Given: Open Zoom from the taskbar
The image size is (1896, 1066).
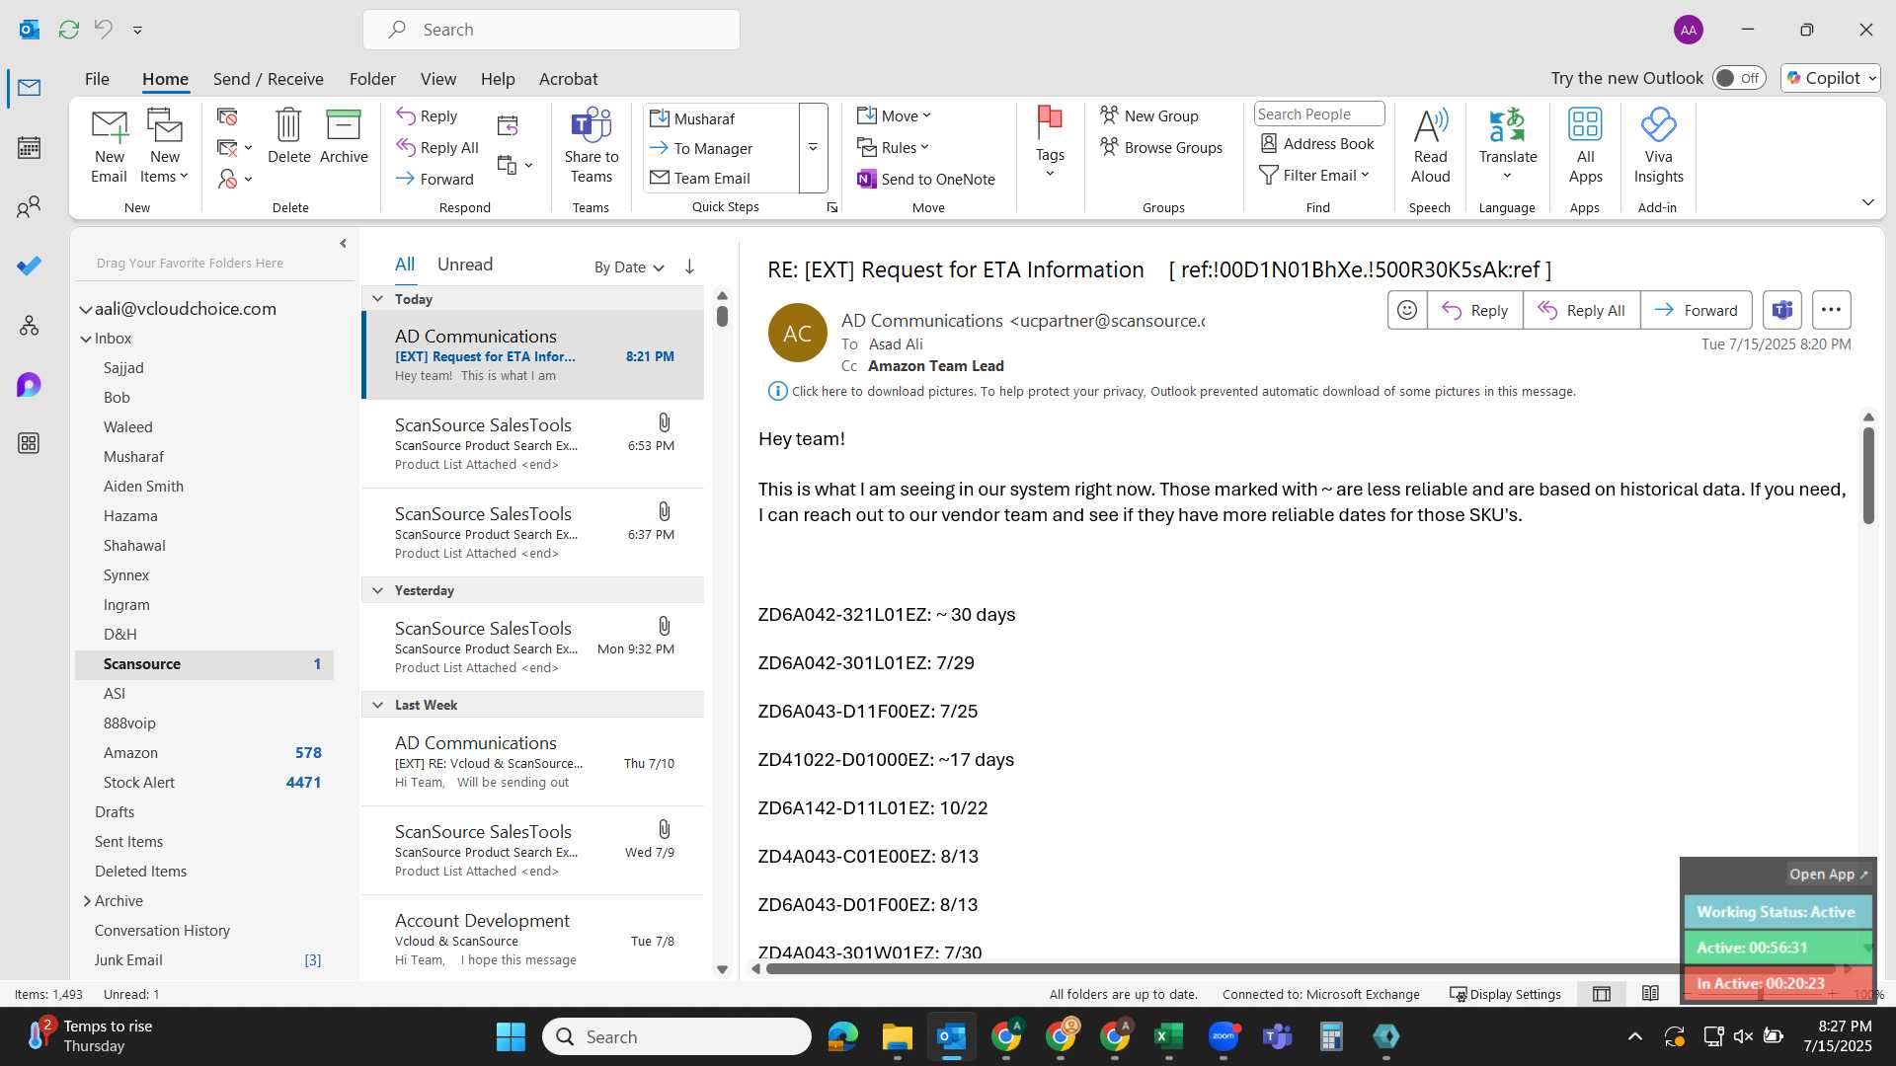Looking at the screenshot, I should [x=1224, y=1036].
